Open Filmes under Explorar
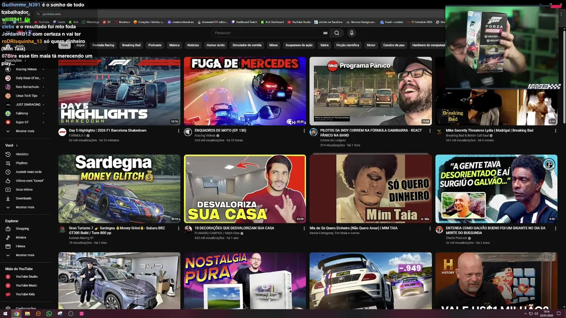566x318 pixels. click(20, 246)
